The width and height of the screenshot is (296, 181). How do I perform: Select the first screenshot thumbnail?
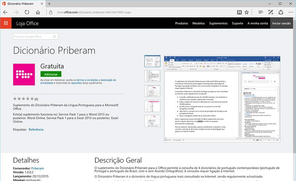[150, 61]
